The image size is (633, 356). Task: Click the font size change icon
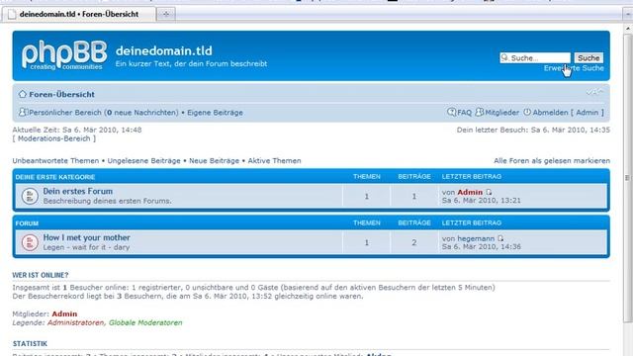point(594,92)
